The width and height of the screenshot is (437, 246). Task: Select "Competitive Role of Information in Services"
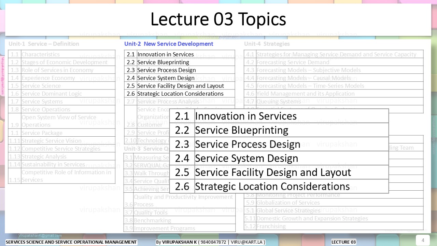62,176
